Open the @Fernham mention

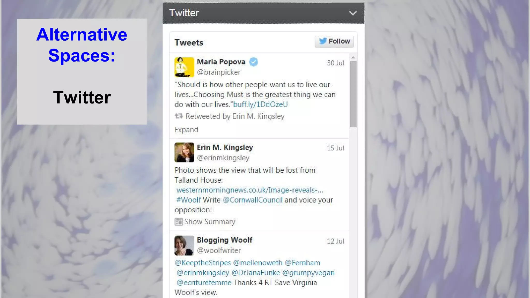303,263
